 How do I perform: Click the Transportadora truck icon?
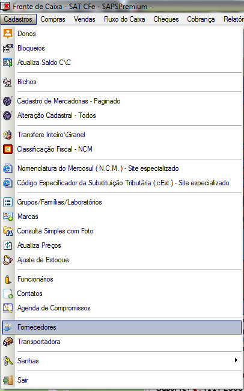click(8, 342)
